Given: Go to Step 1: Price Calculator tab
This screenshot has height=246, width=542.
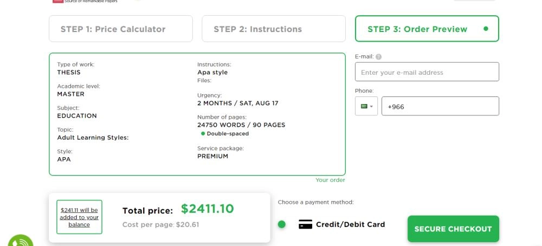Looking at the screenshot, I should click(120, 29).
